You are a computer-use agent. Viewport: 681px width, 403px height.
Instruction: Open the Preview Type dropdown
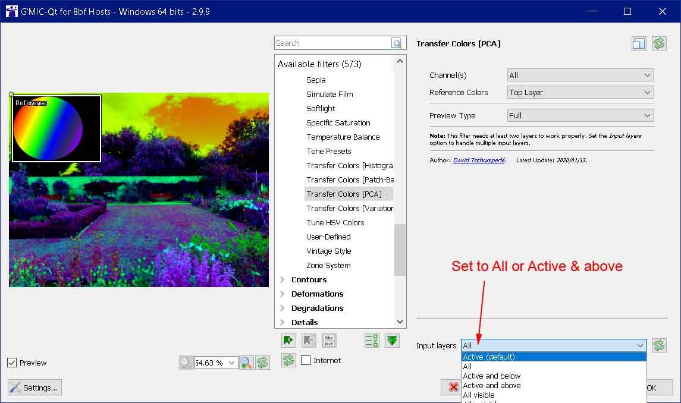click(x=580, y=115)
